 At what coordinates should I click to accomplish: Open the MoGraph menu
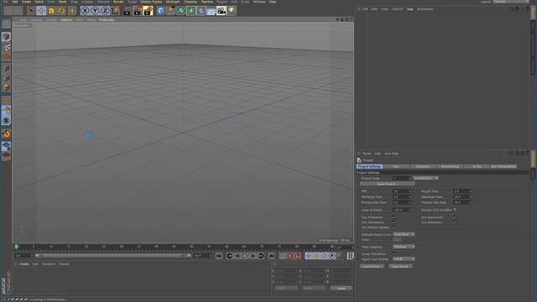pos(173,2)
